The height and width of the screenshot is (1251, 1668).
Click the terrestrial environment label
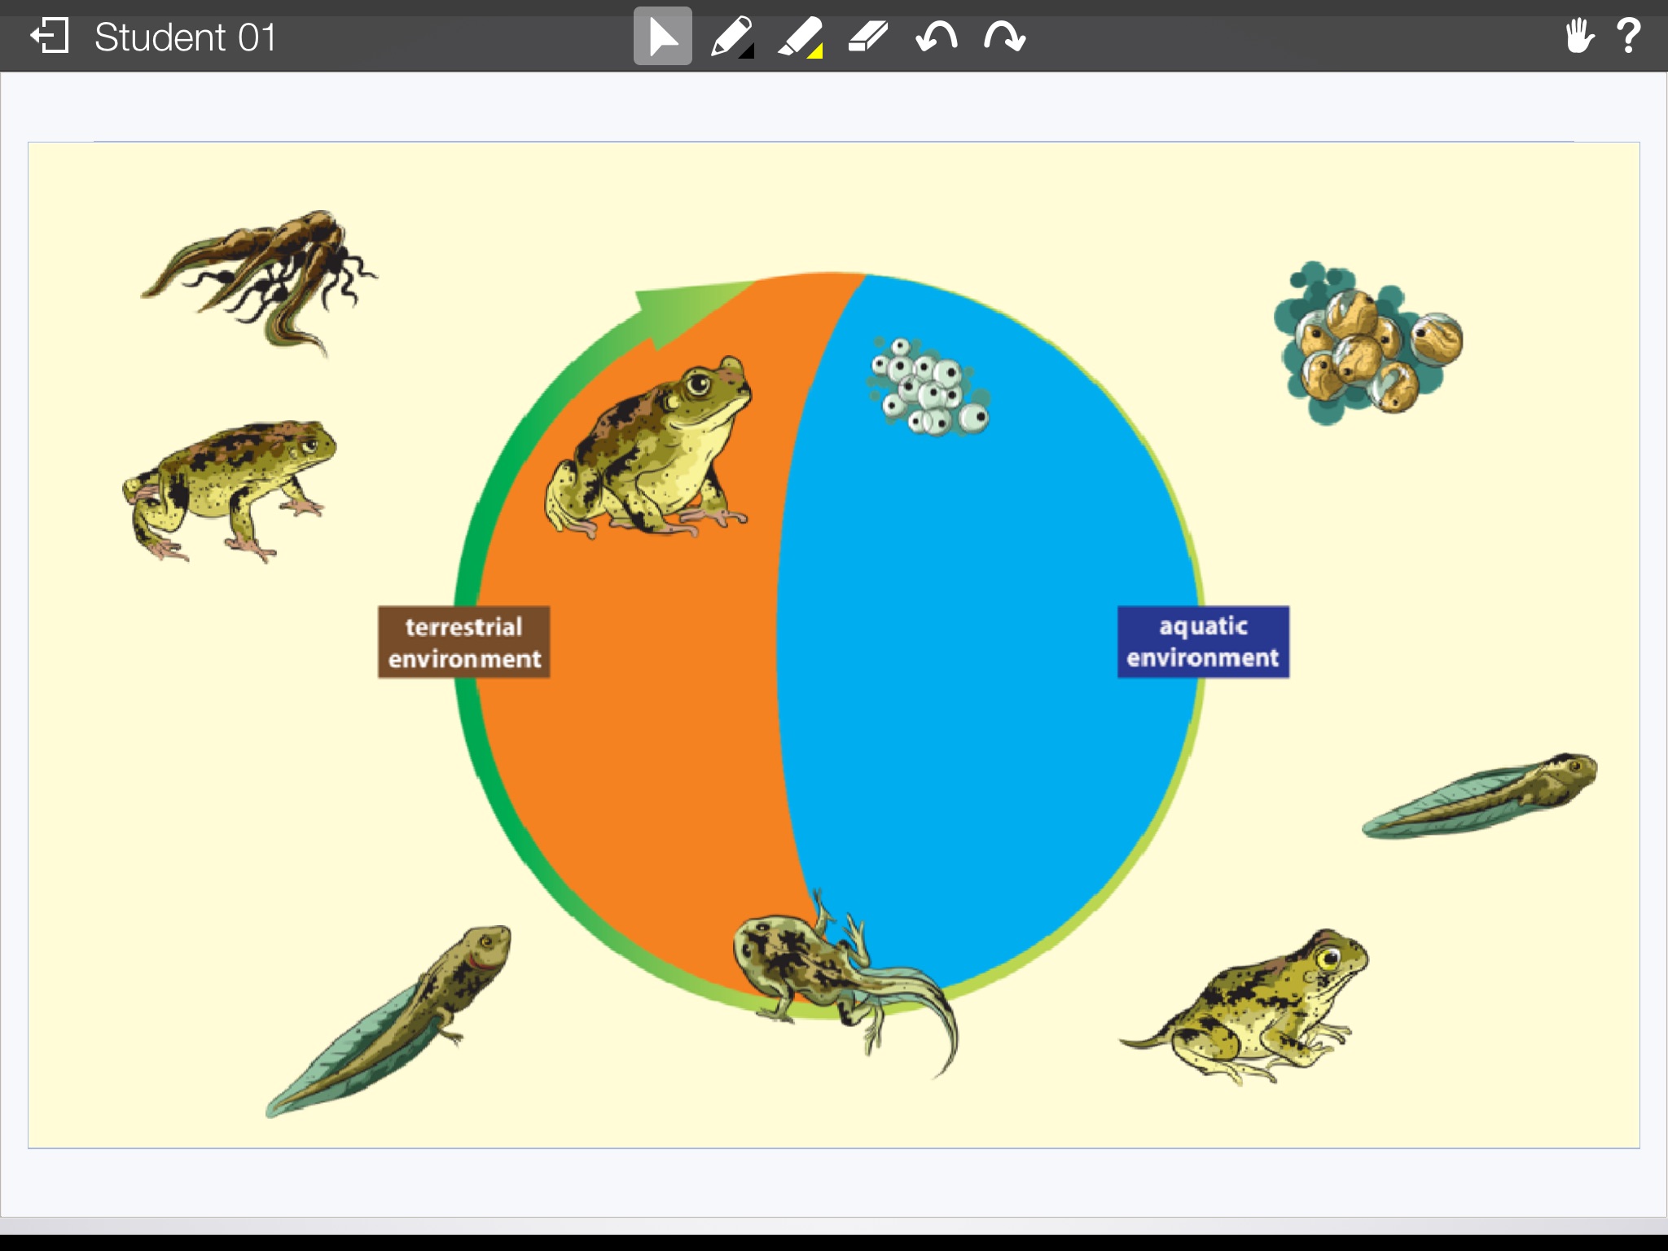click(463, 642)
